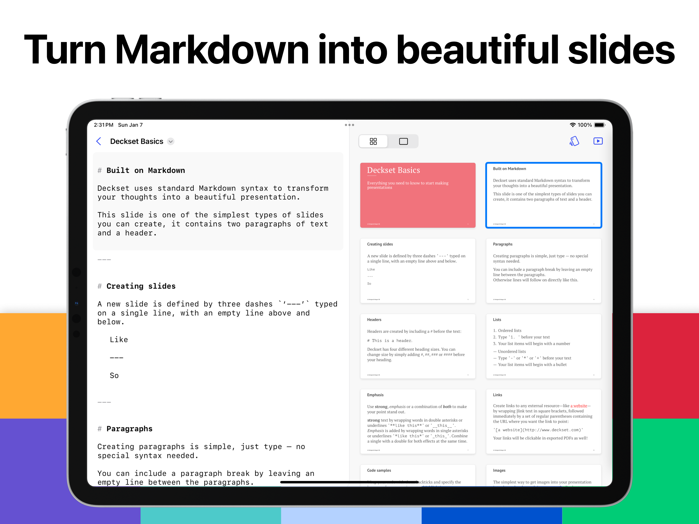
Task: Click the red 'a website' link on Links slide
Action: 578,406
